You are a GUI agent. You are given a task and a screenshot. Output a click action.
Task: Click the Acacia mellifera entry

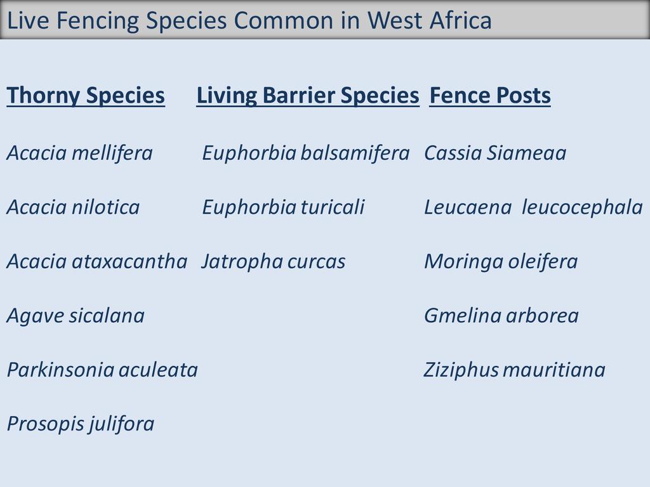(x=80, y=153)
